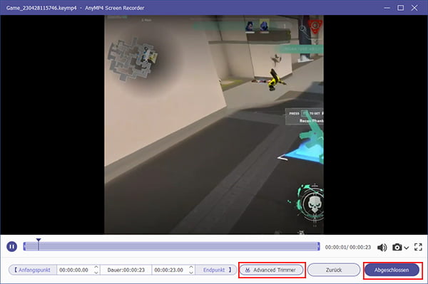Click the Zurück button

pyautogui.click(x=334, y=270)
